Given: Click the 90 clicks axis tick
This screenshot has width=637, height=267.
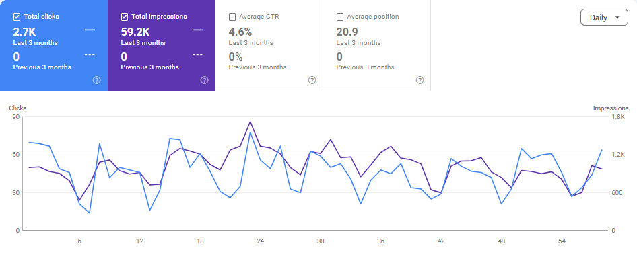Looking at the screenshot, I should coord(16,117).
